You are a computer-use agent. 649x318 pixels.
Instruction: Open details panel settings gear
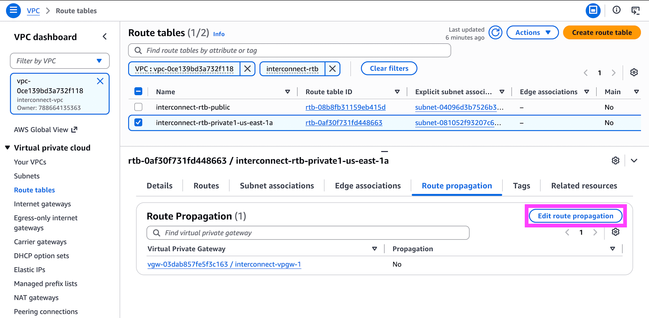615,161
